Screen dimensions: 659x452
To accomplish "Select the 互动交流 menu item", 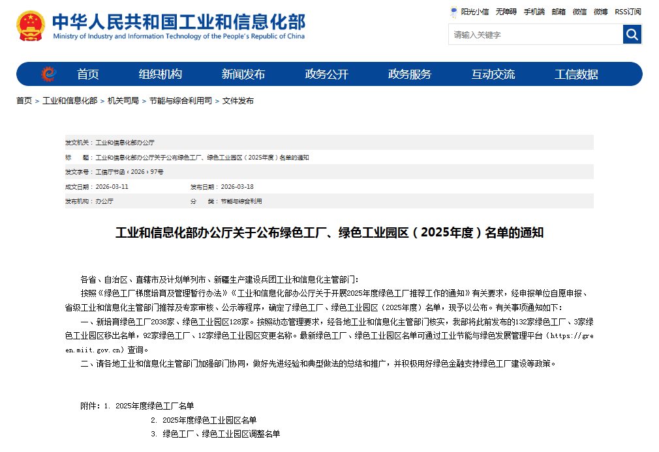I will tap(493, 74).
